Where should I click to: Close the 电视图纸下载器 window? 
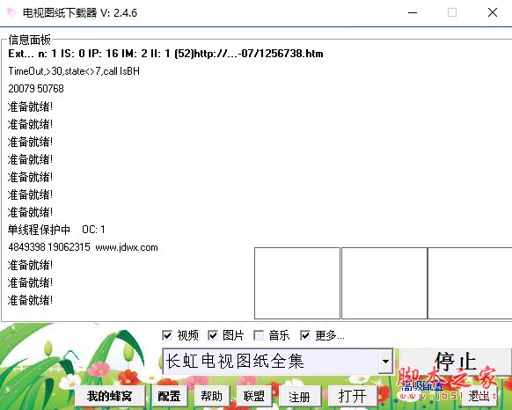(x=493, y=12)
